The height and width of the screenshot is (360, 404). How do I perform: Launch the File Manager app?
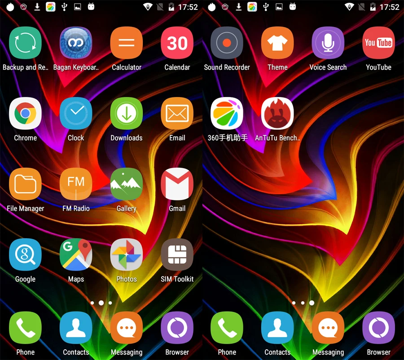(25, 184)
